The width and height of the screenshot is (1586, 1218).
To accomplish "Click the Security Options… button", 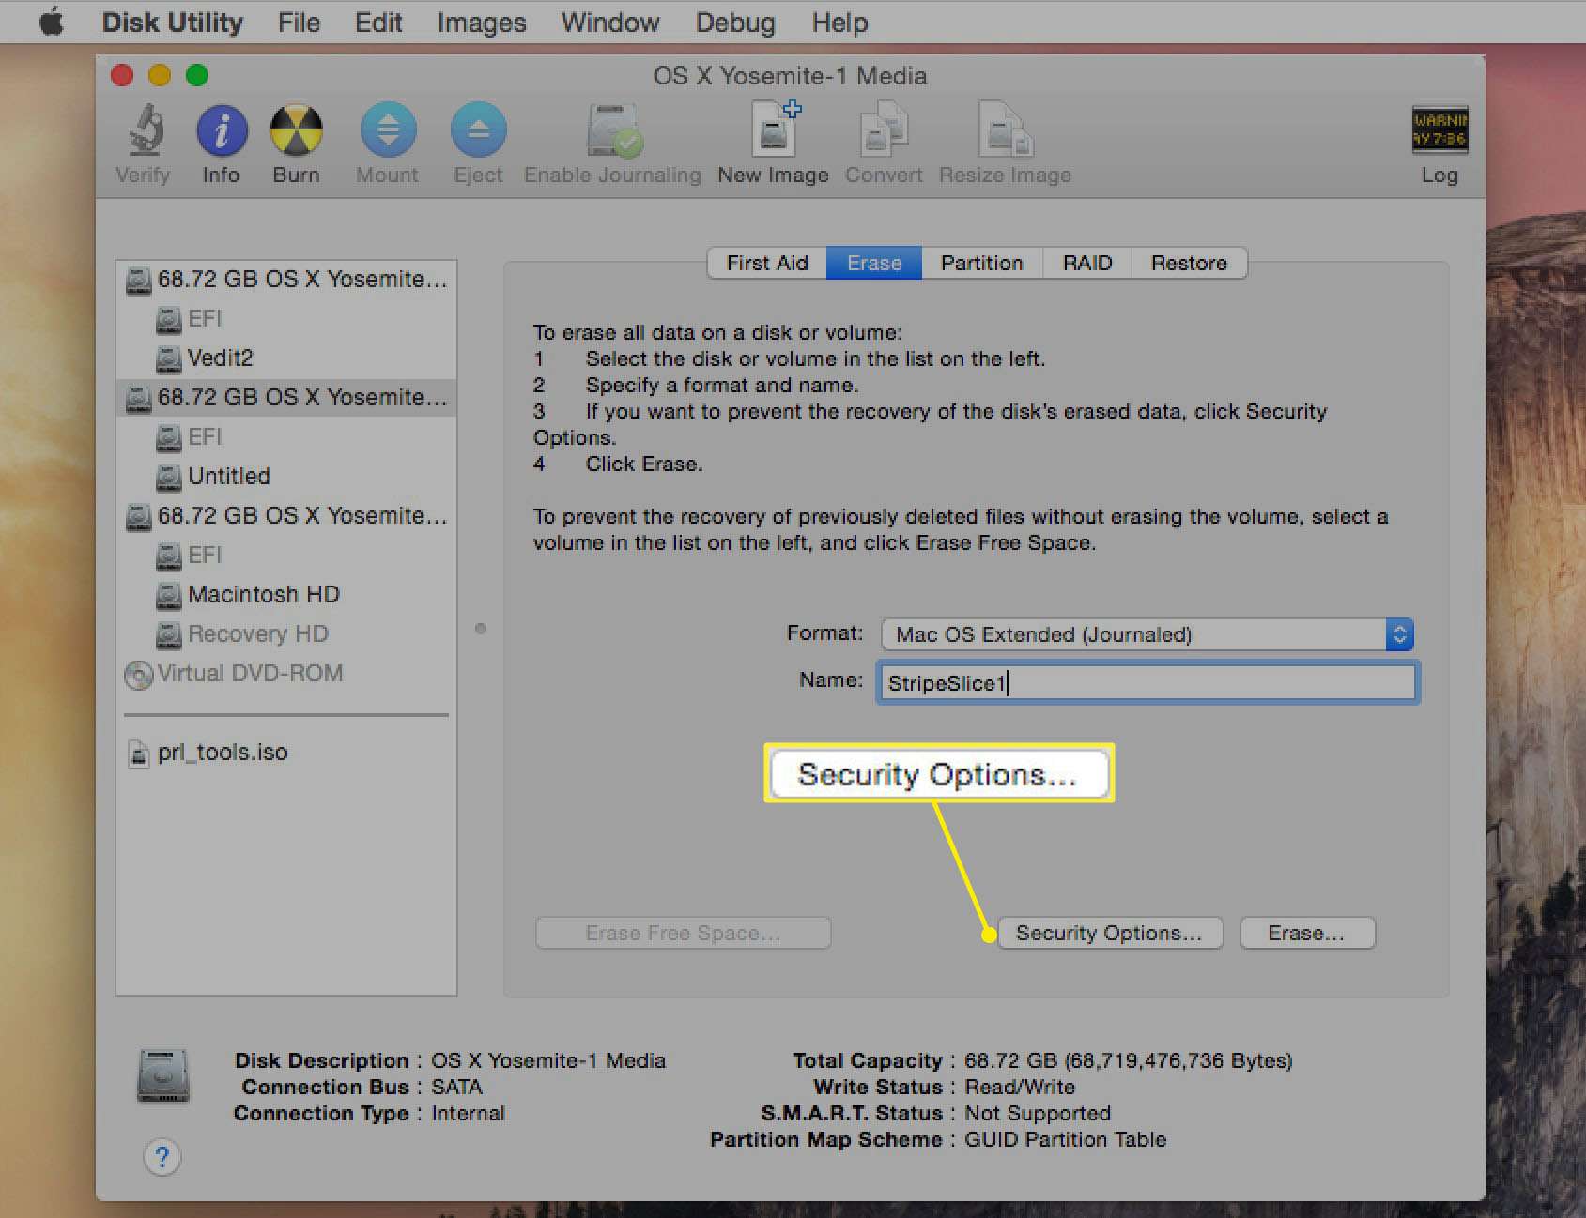I will tap(1110, 933).
